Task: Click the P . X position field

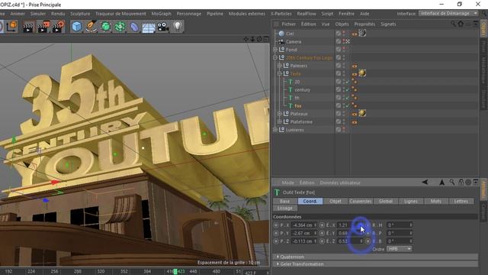Action: pyautogui.click(x=304, y=225)
